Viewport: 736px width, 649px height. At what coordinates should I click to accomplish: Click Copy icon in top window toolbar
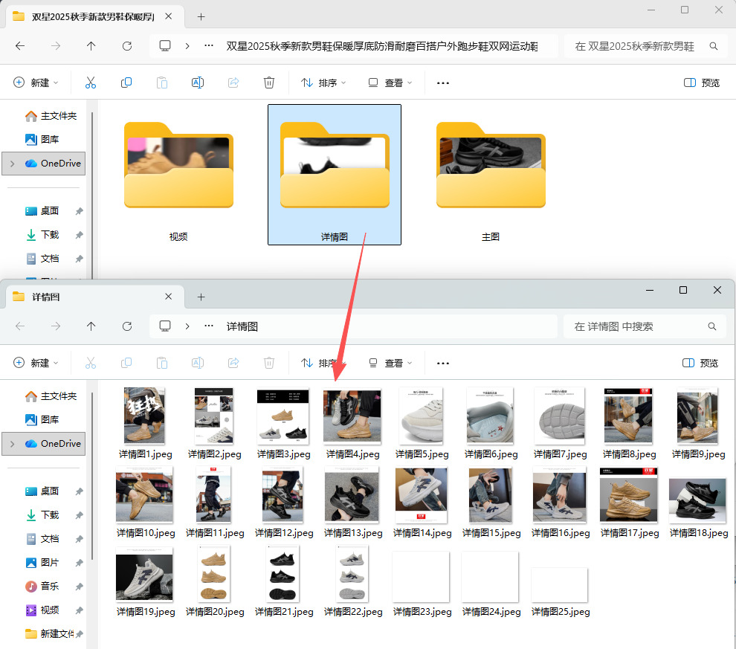(126, 83)
